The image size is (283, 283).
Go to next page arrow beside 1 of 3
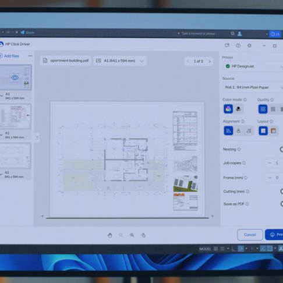210,61
